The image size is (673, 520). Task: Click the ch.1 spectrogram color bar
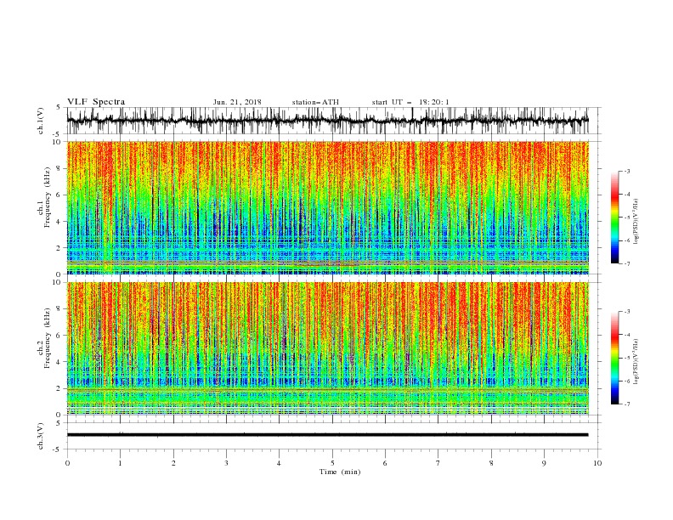point(614,217)
